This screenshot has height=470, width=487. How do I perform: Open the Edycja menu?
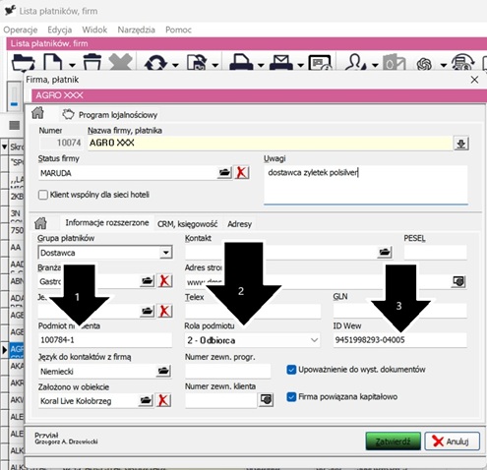pyautogui.click(x=60, y=29)
